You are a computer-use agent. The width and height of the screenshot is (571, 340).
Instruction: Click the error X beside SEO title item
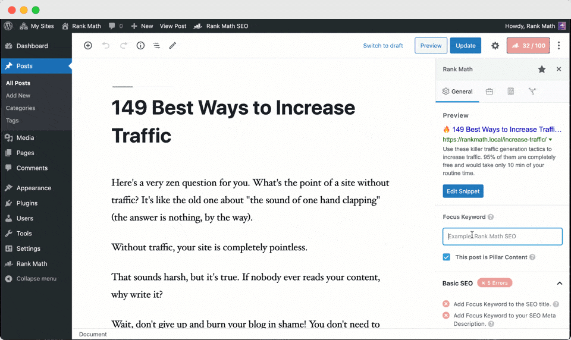(445, 304)
